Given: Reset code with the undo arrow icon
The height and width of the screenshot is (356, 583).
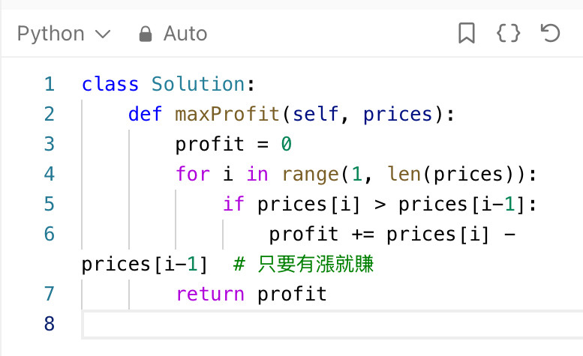Looking at the screenshot, I should coord(550,34).
